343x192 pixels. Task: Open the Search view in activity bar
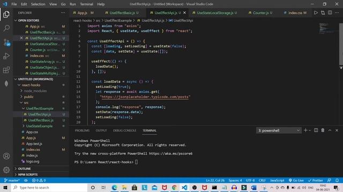[x=6, y=28]
